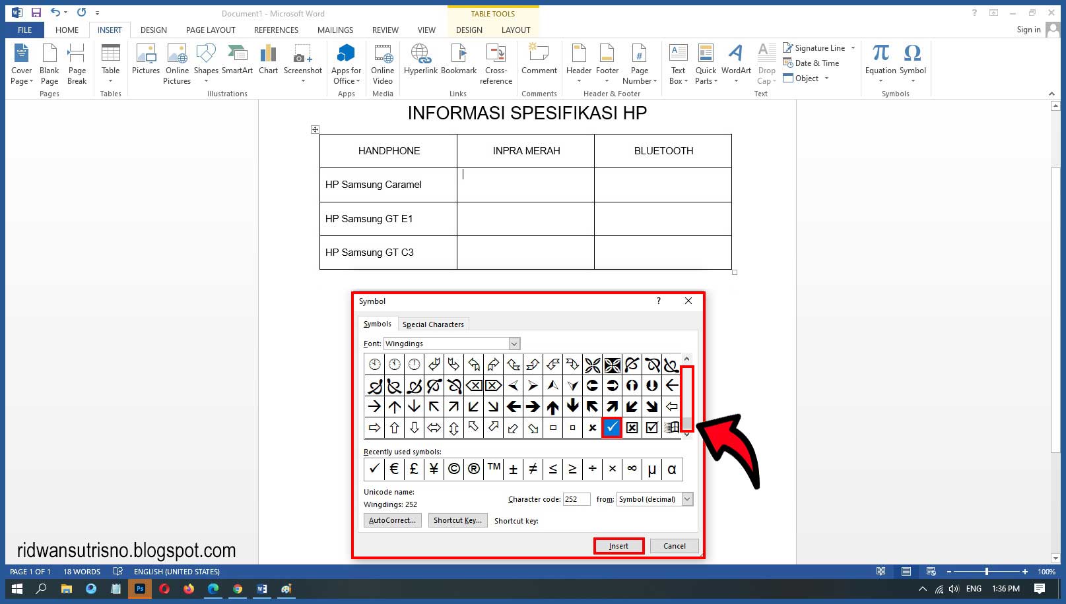The image size is (1066, 604).
Task: Select the boxed check mark symbol
Action: 651,427
